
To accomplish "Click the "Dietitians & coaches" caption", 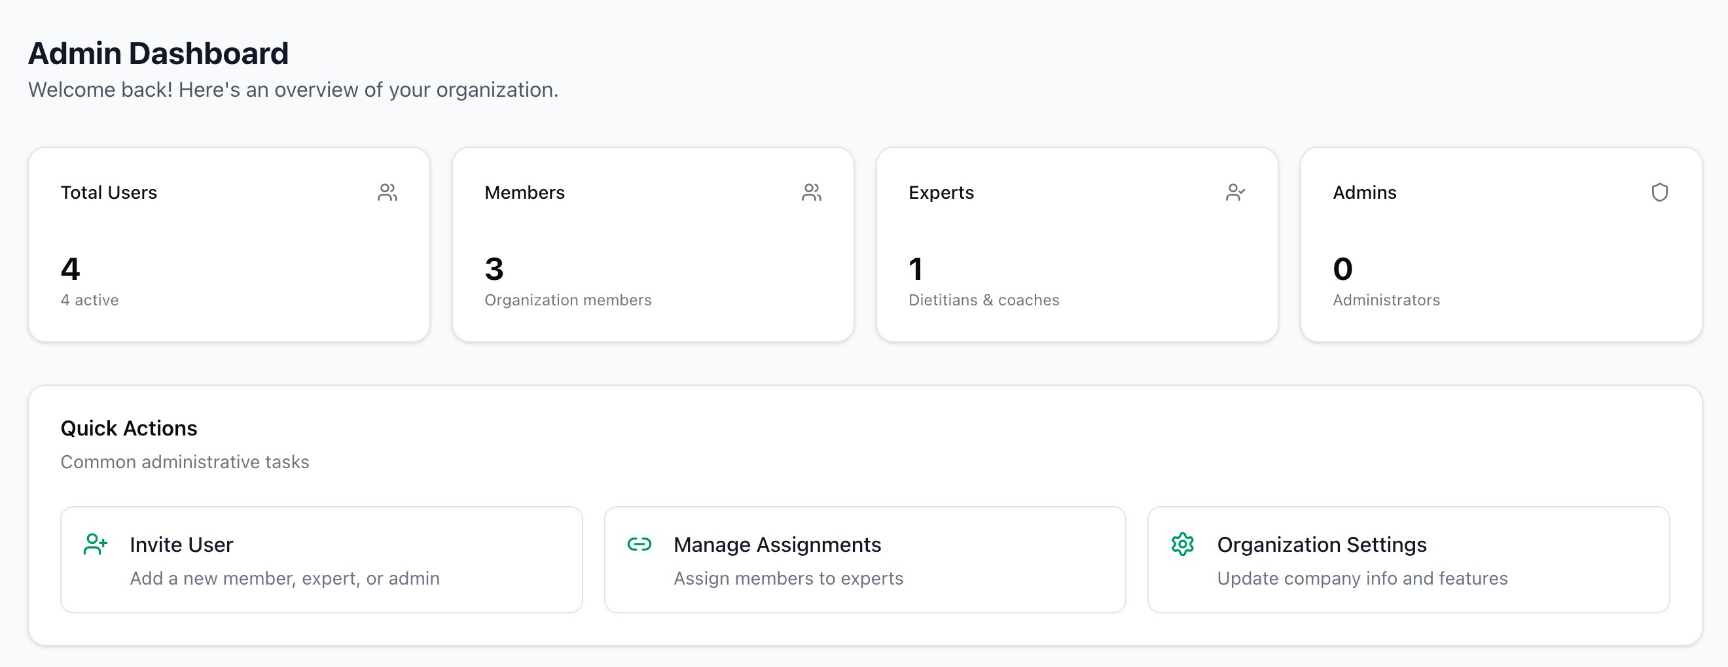I will tap(983, 299).
